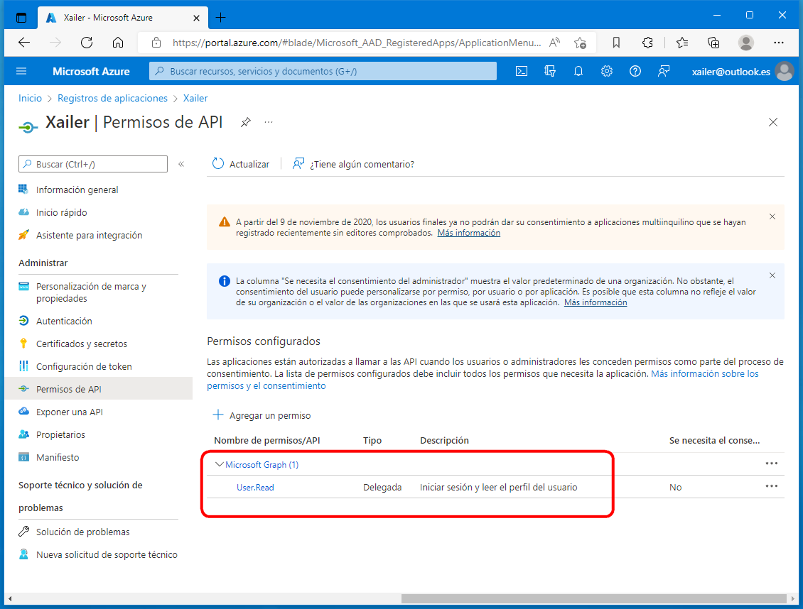Click ¿Tiene algún comentario? feedback button
The image size is (803, 609).
point(353,164)
